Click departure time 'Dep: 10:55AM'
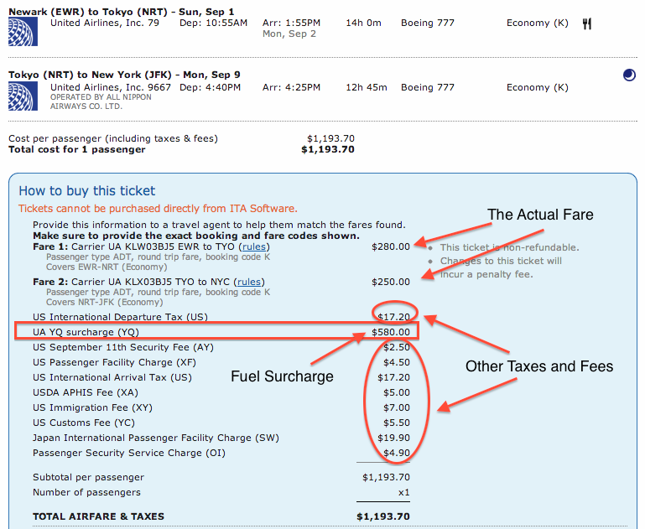Image resolution: width=645 pixels, height=529 pixels. (x=214, y=23)
